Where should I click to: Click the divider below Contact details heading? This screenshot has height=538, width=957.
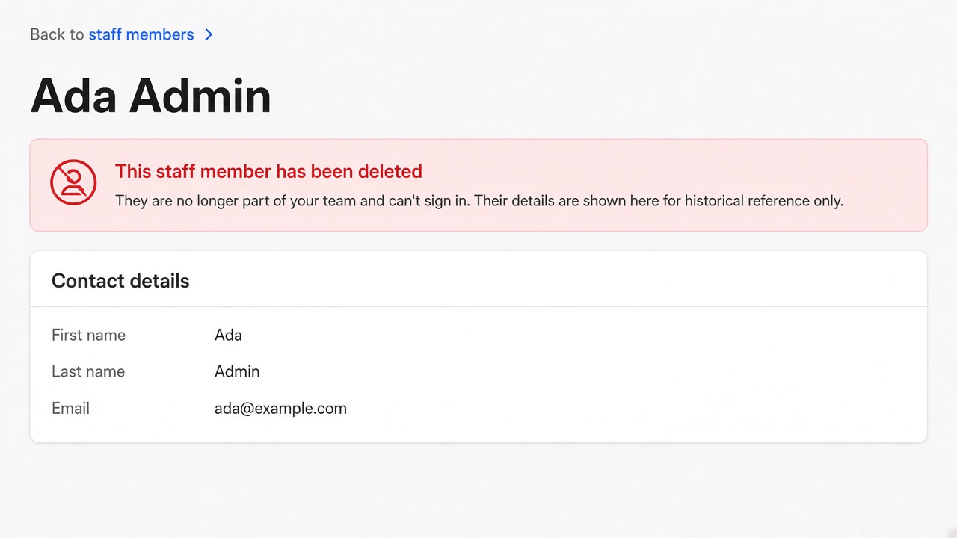478,306
